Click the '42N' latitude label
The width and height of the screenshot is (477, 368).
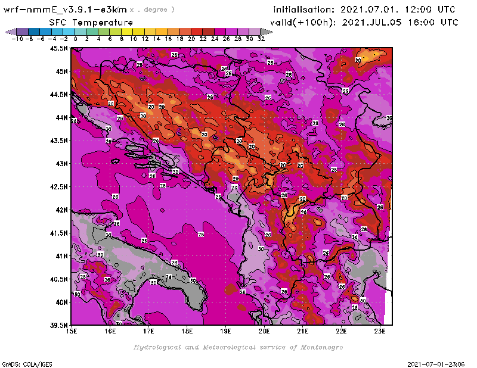click(x=62, y=210)
